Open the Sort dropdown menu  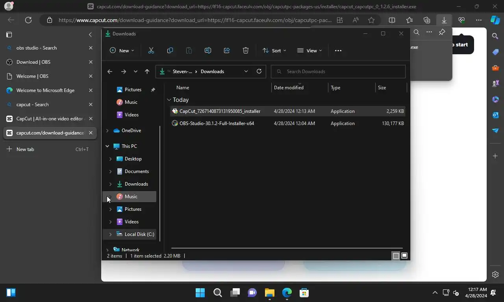(274, 50)
